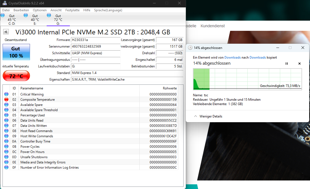Click the status icon for Host Write Commands

6,136
